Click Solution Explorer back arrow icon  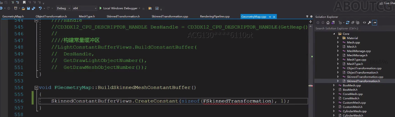tap(318, 23)
